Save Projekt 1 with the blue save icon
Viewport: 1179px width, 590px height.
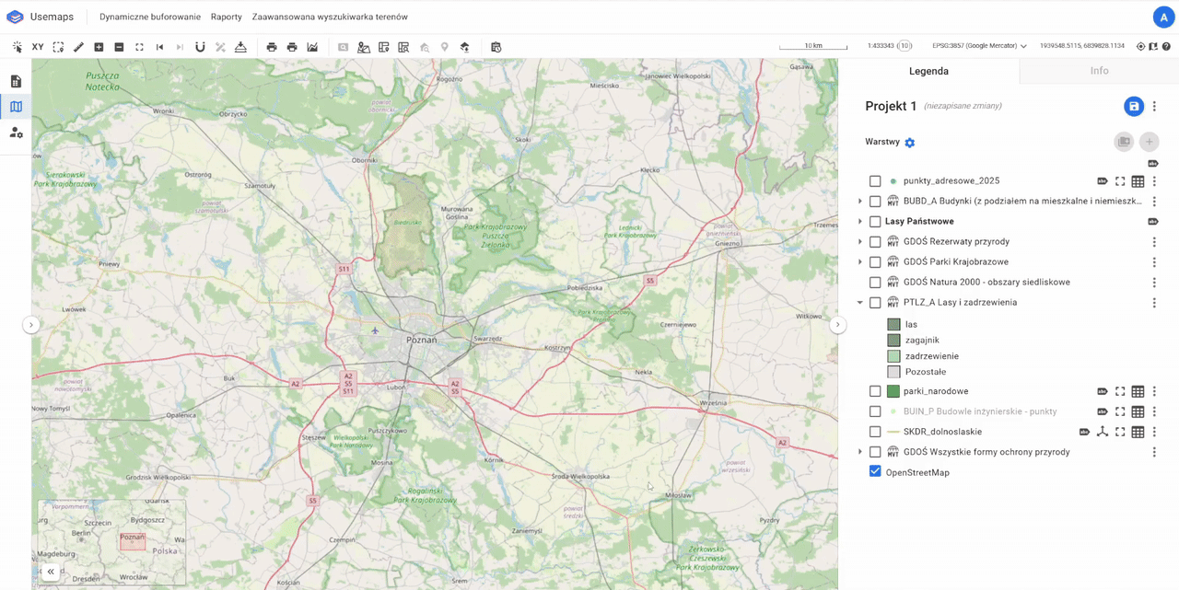1133,107
